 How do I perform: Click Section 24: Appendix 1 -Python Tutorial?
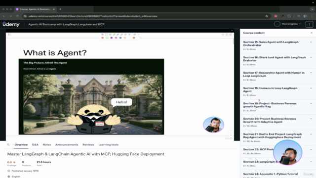(x=270, y=174)
